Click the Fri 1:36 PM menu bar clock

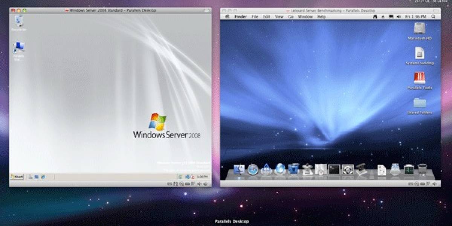417,17
